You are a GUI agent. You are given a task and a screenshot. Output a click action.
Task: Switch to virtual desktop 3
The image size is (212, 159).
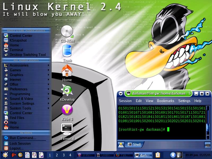tap(64, 155)
